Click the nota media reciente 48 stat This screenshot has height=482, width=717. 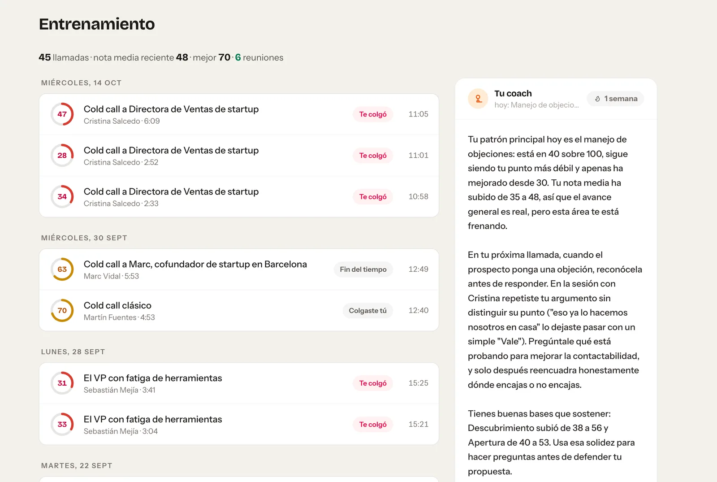pos(141,57)
